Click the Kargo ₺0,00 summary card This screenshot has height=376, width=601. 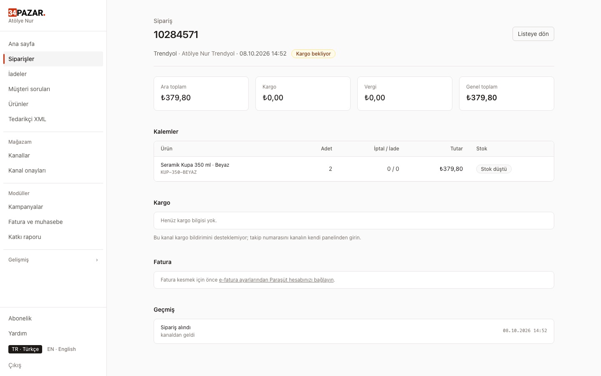tap(303, 94)
